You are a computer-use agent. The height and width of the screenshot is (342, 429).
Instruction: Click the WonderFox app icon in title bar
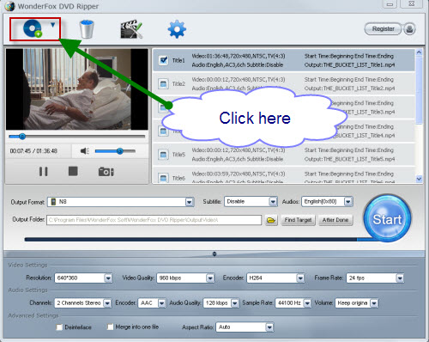(9, 6)
